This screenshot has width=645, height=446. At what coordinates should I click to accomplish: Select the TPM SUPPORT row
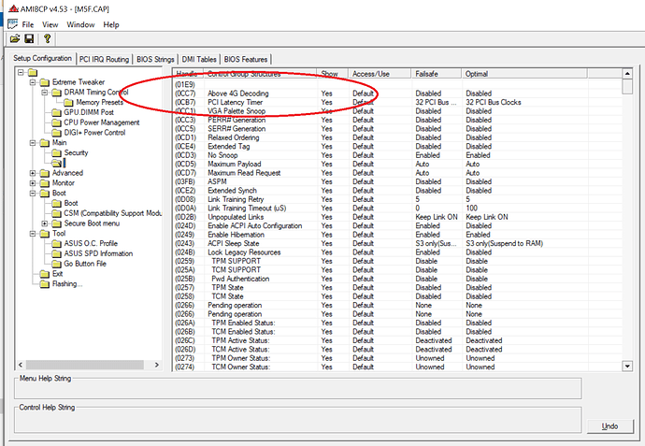(397, 261)
